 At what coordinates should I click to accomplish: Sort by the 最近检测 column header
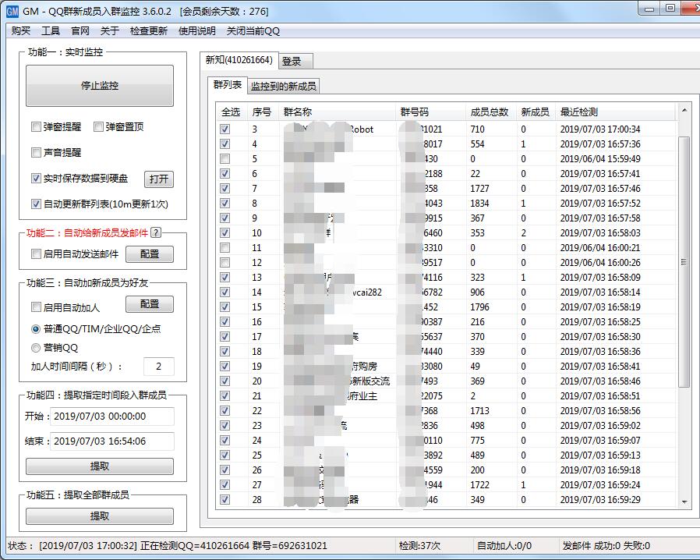(615, 112)
